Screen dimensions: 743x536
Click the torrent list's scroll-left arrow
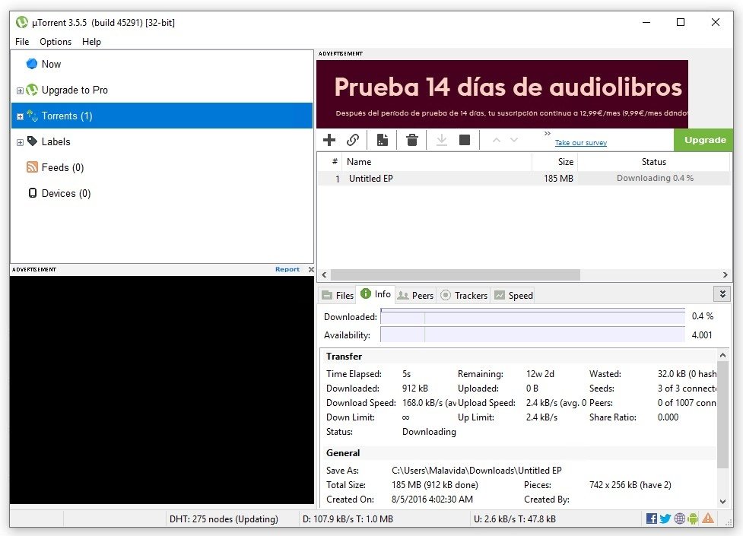pos(324,275)
